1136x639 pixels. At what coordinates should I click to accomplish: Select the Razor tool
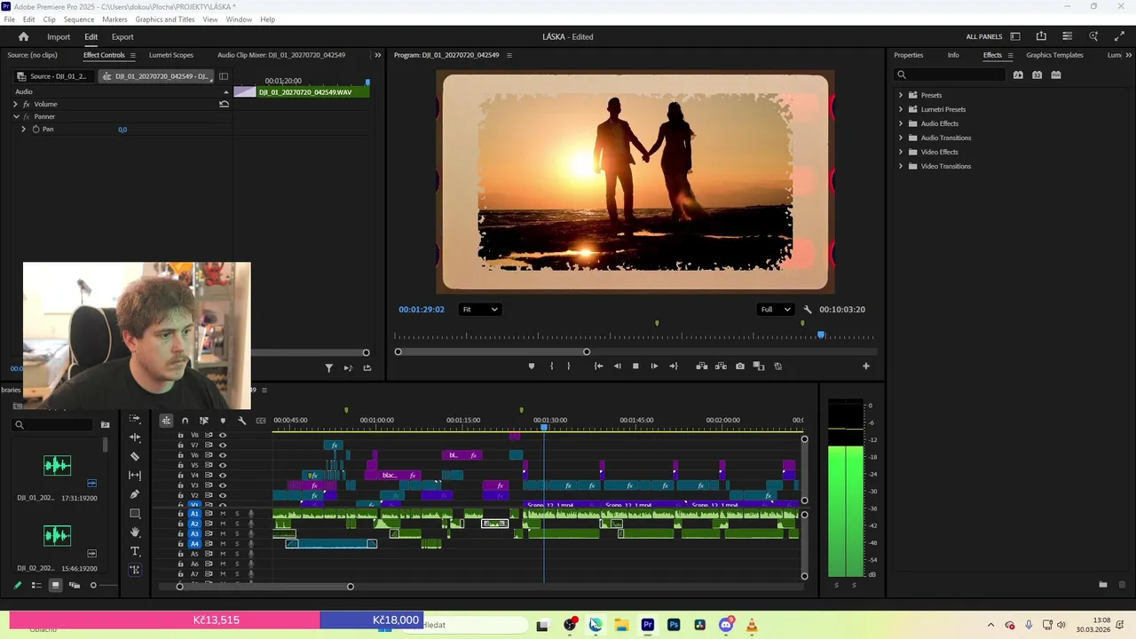pos(135,456)
